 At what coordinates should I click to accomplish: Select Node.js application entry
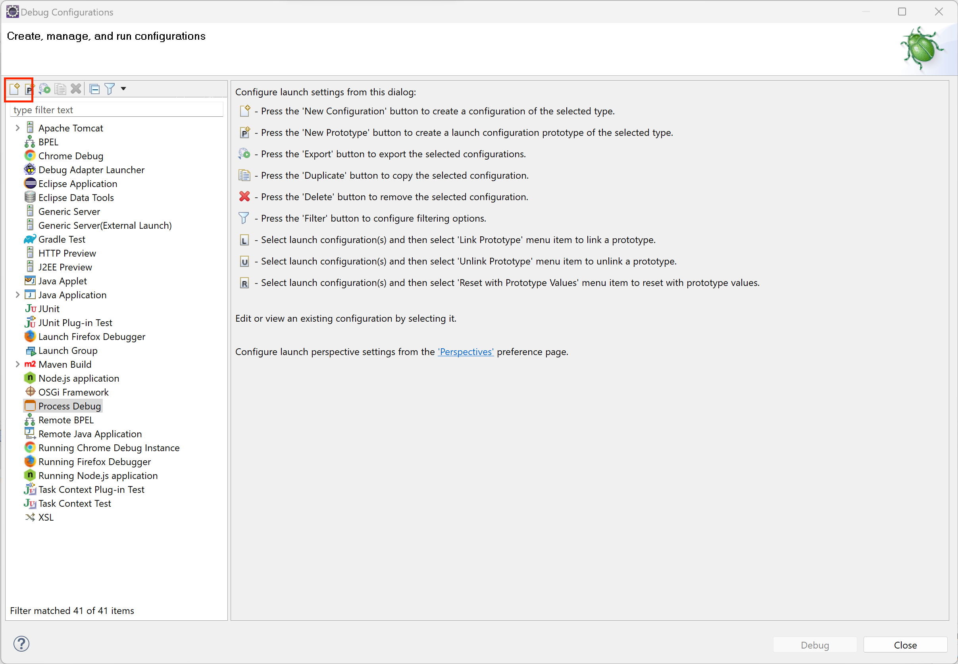[79, 378]
